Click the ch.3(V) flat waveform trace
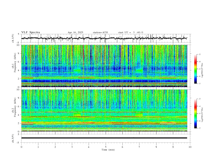The height and width of the screenshot is (165, 214). 104,138
